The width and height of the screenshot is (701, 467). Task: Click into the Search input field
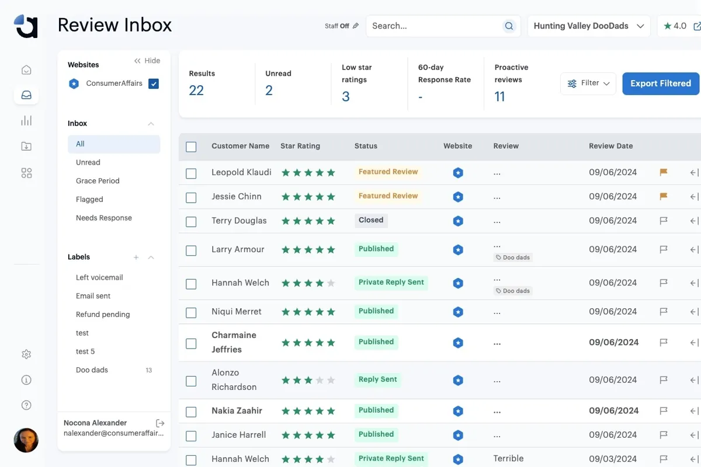[x=435, y=26]
